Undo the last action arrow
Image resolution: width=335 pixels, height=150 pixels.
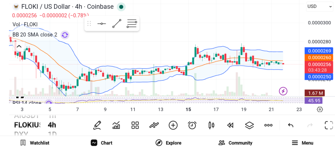(x=291, y=125)
